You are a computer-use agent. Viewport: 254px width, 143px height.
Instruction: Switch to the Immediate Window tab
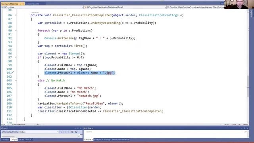pyautogui.click(x=121, y=139)
